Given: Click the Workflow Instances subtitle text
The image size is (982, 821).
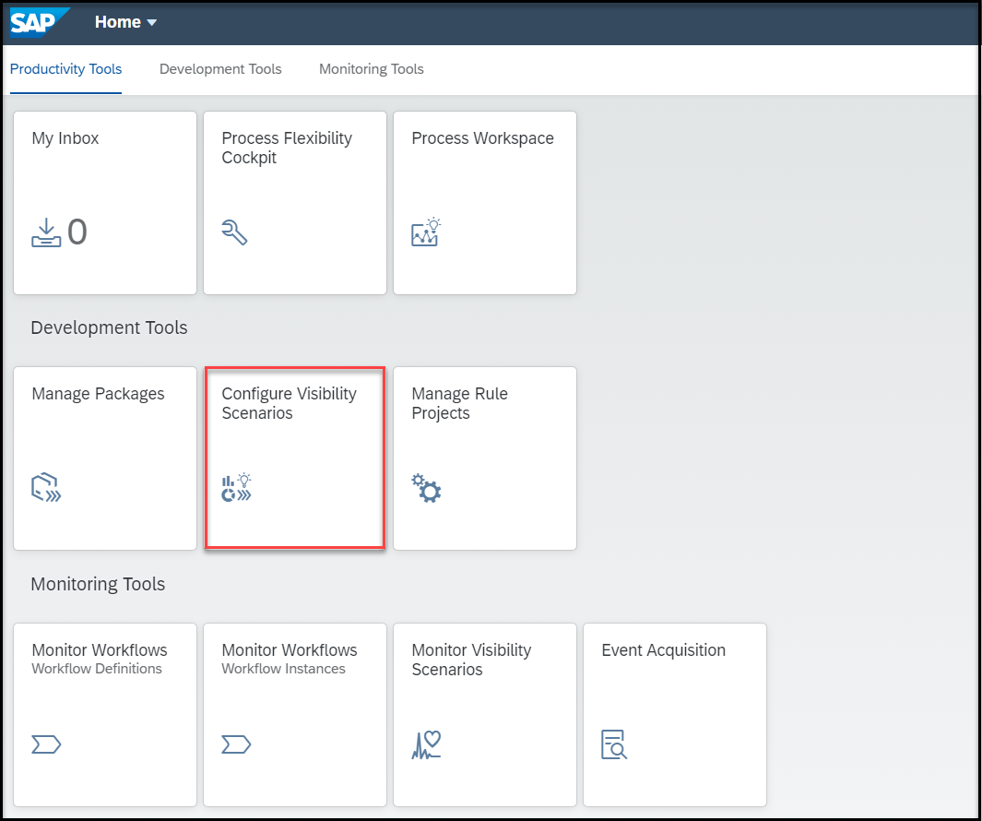Looking at the screenshot, I should click(x=284, y=669).
